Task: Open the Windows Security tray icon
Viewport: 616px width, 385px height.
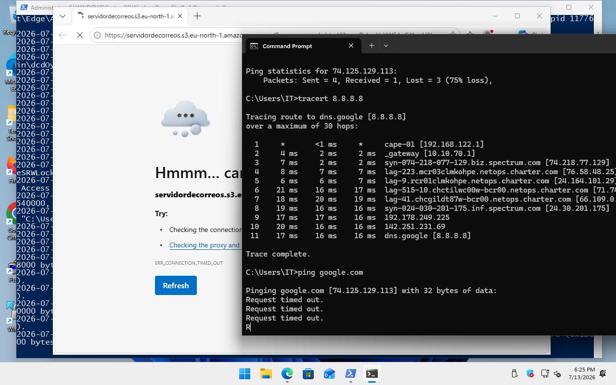Action: coord(530,373)
